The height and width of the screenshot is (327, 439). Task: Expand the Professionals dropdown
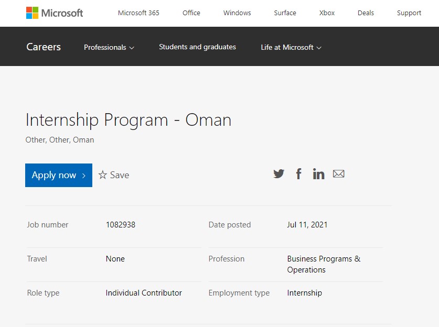pos(109,47)
